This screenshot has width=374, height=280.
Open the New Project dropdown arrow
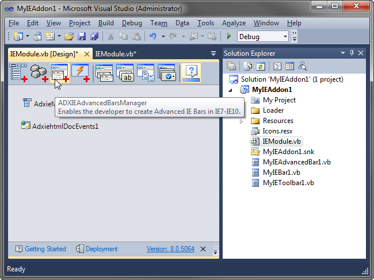tap(28, 36)
